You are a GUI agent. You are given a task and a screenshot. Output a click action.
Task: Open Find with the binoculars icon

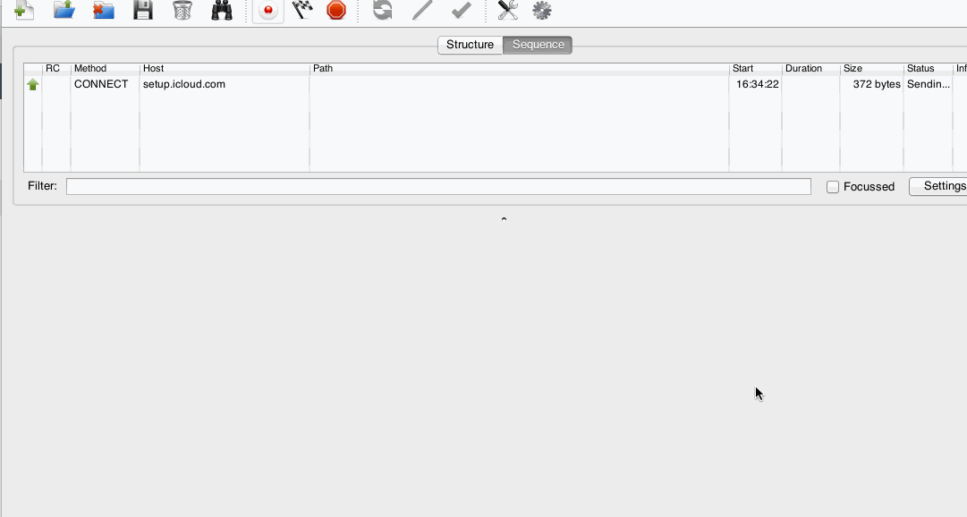[x=222, y=10]
